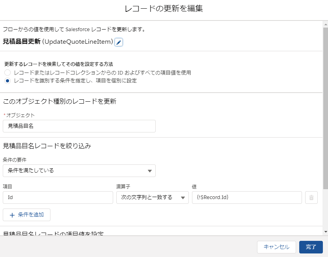328x257 pixels.
Task: Click the heading このオブジェクト種別のレコードを更新
Action: click(x=60, y=101)
